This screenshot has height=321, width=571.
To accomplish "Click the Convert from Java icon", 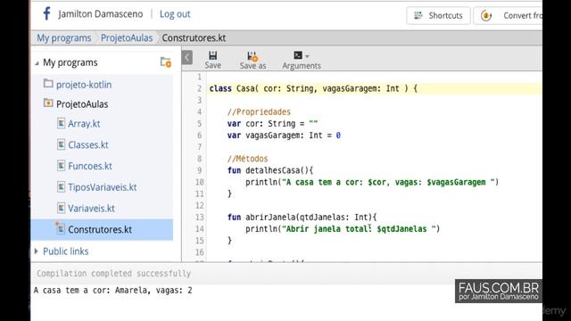I will (x=486, y=16).
